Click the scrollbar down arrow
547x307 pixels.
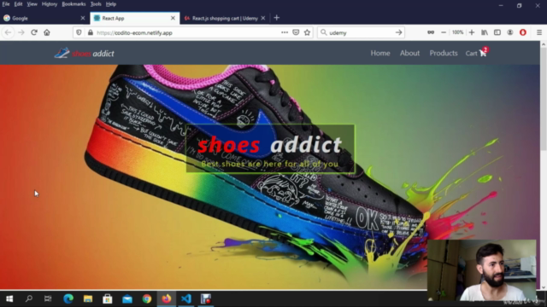coord(544,287)
